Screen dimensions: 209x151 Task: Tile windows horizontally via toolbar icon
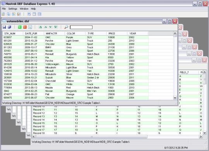coord(39,14)
